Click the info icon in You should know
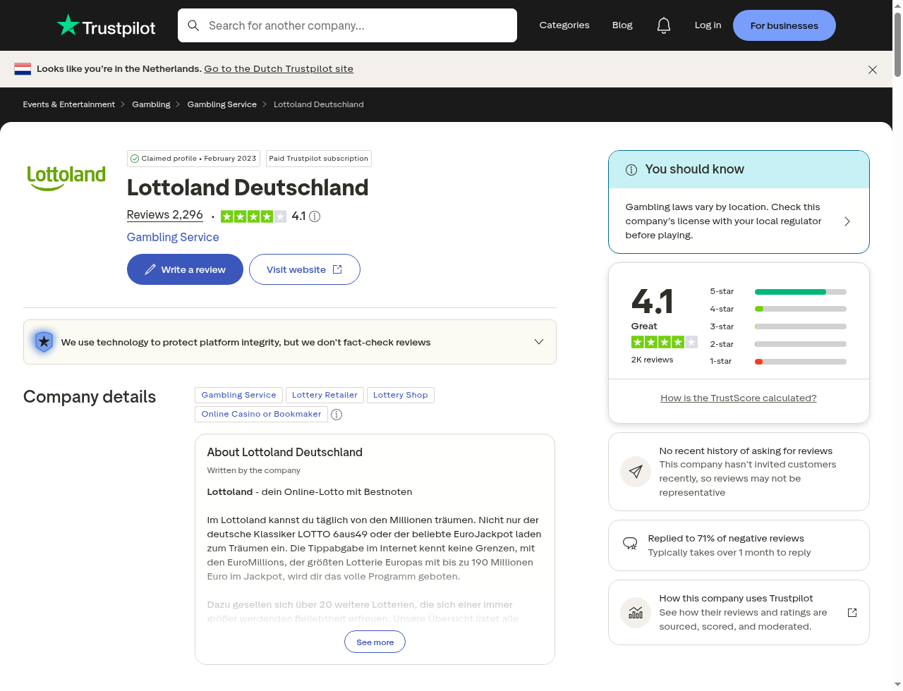The image size is (903, 691). point(631,170)
